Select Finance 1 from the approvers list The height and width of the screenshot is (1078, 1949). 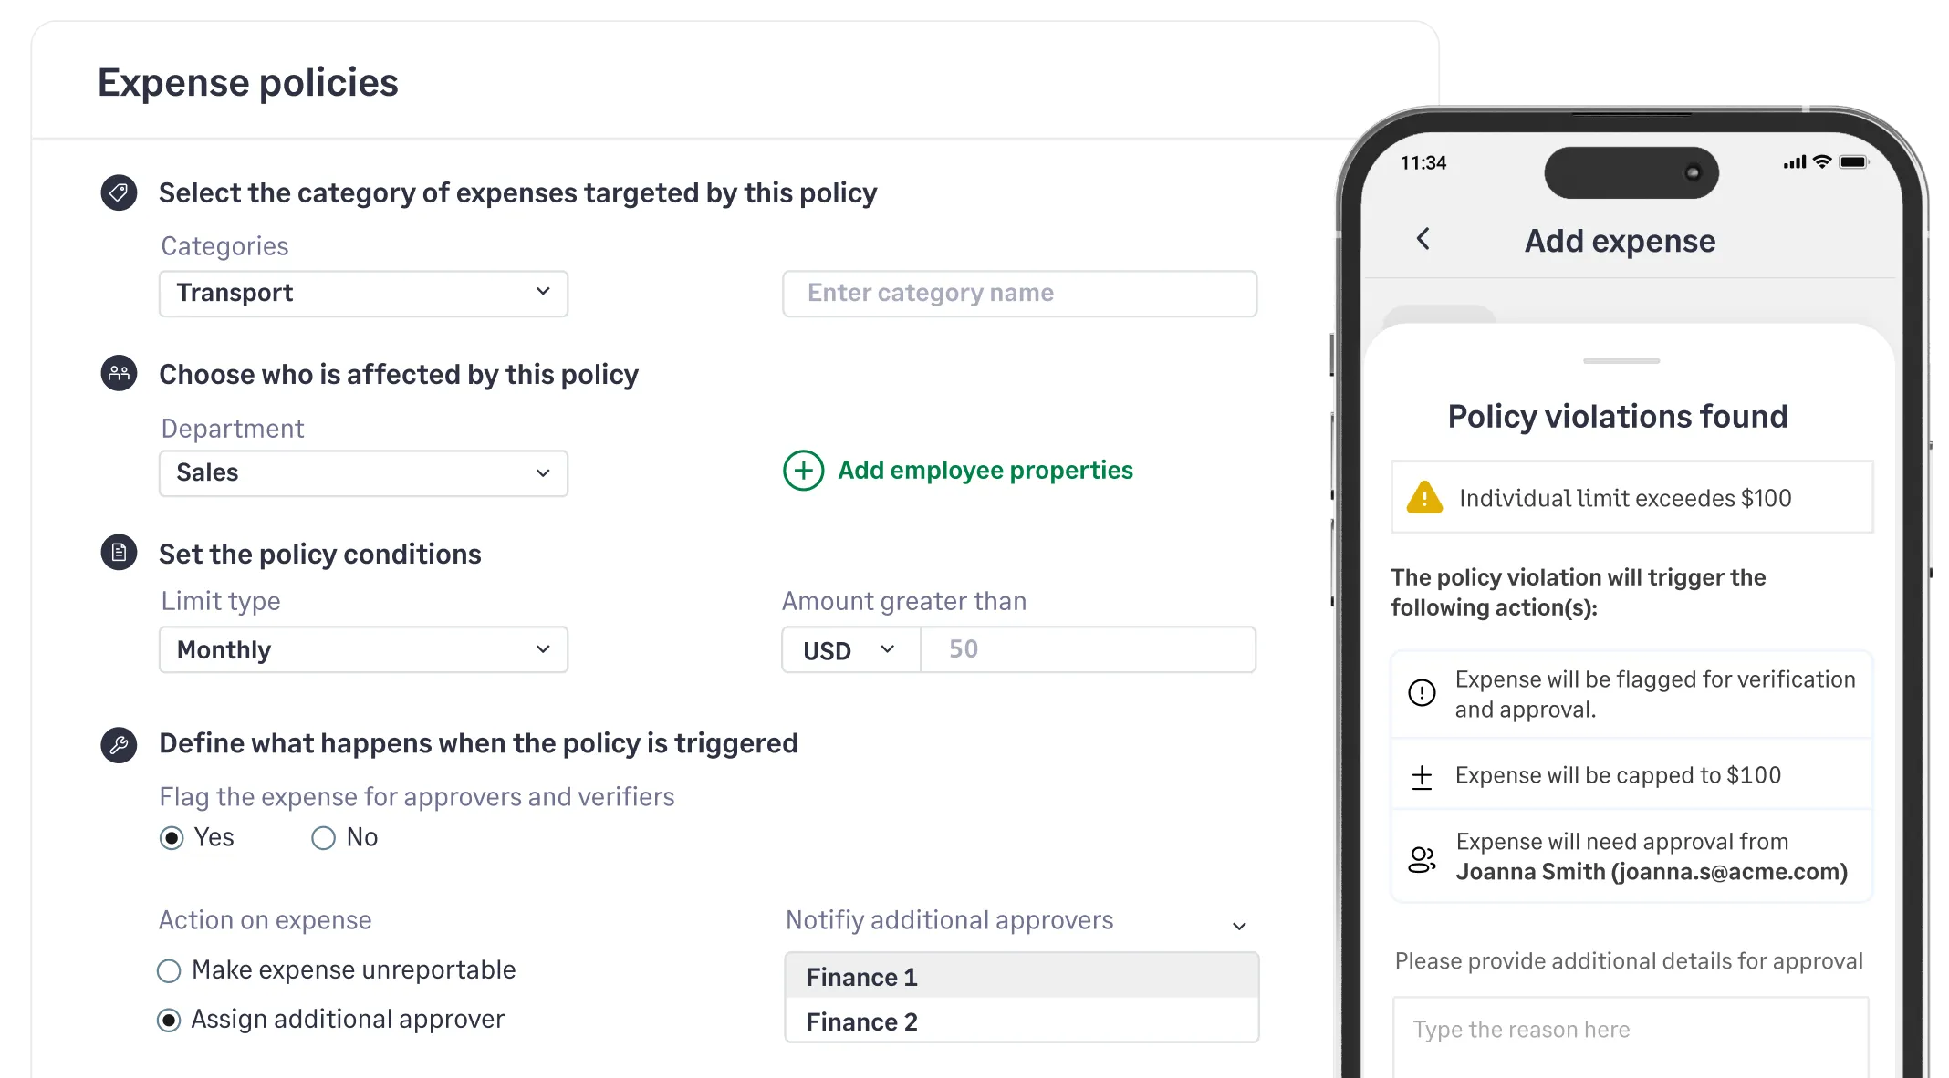pyautogui.click(x=860, y=976)
